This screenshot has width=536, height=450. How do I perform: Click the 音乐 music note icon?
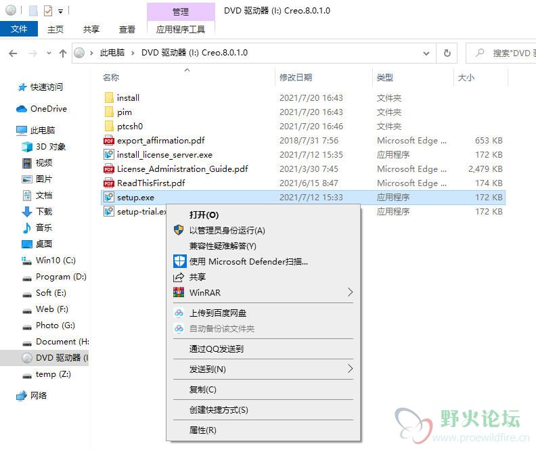(x=26, y=228)
